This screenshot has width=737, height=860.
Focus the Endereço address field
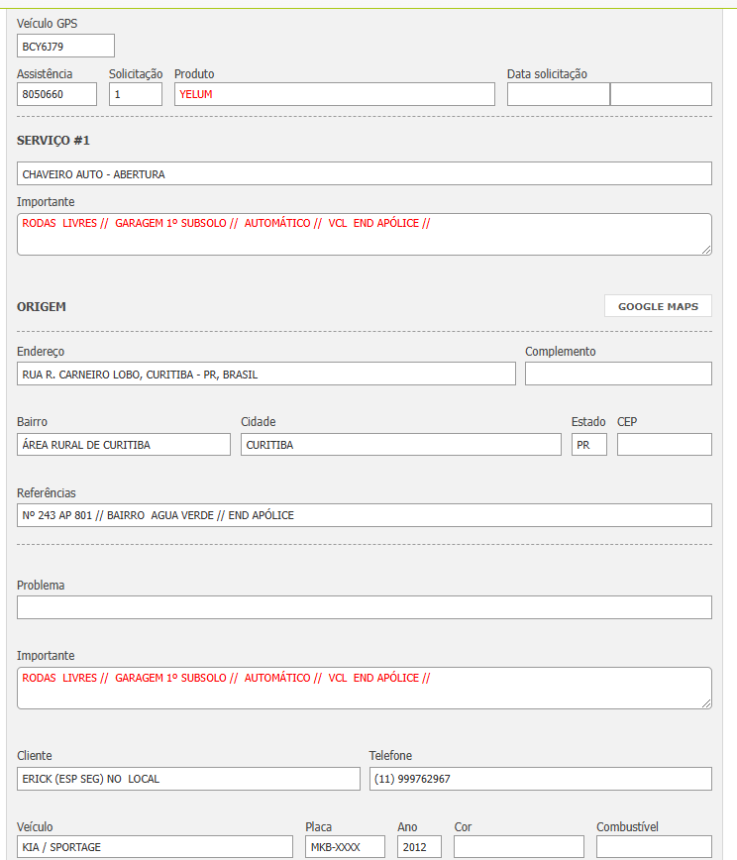click(265, 374)
